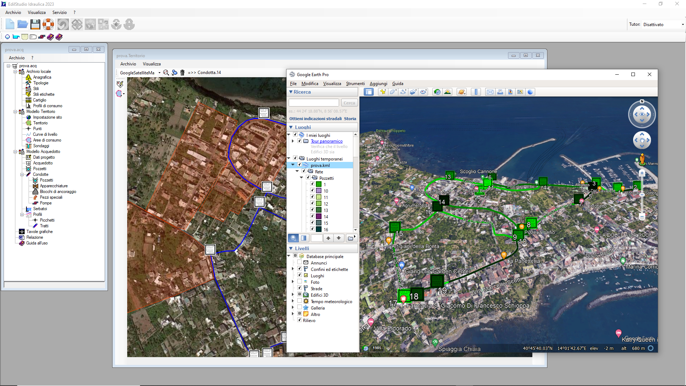Open Servizio menu in EdilStudio
The image size is (686, 386).
59,13
